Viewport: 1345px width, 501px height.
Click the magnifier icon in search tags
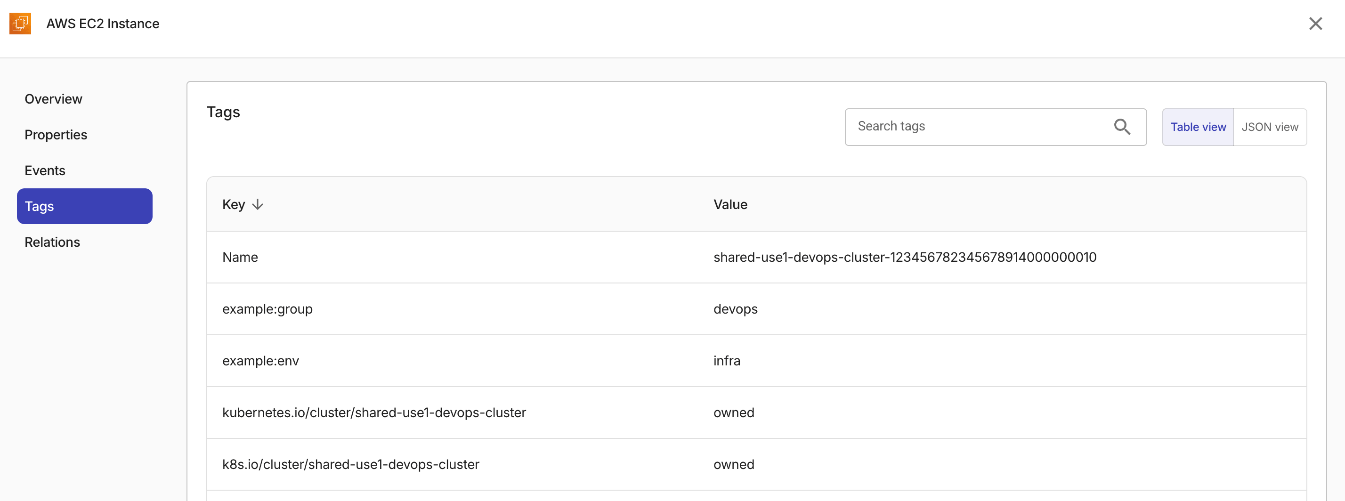[1122, 127]
